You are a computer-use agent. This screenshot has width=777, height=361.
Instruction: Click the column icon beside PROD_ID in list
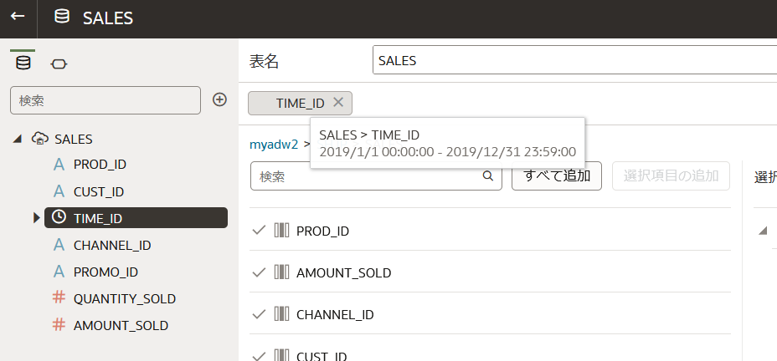(x=281, y=231)
